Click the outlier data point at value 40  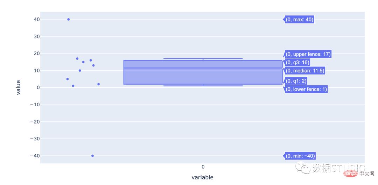(x=68, y=19)
